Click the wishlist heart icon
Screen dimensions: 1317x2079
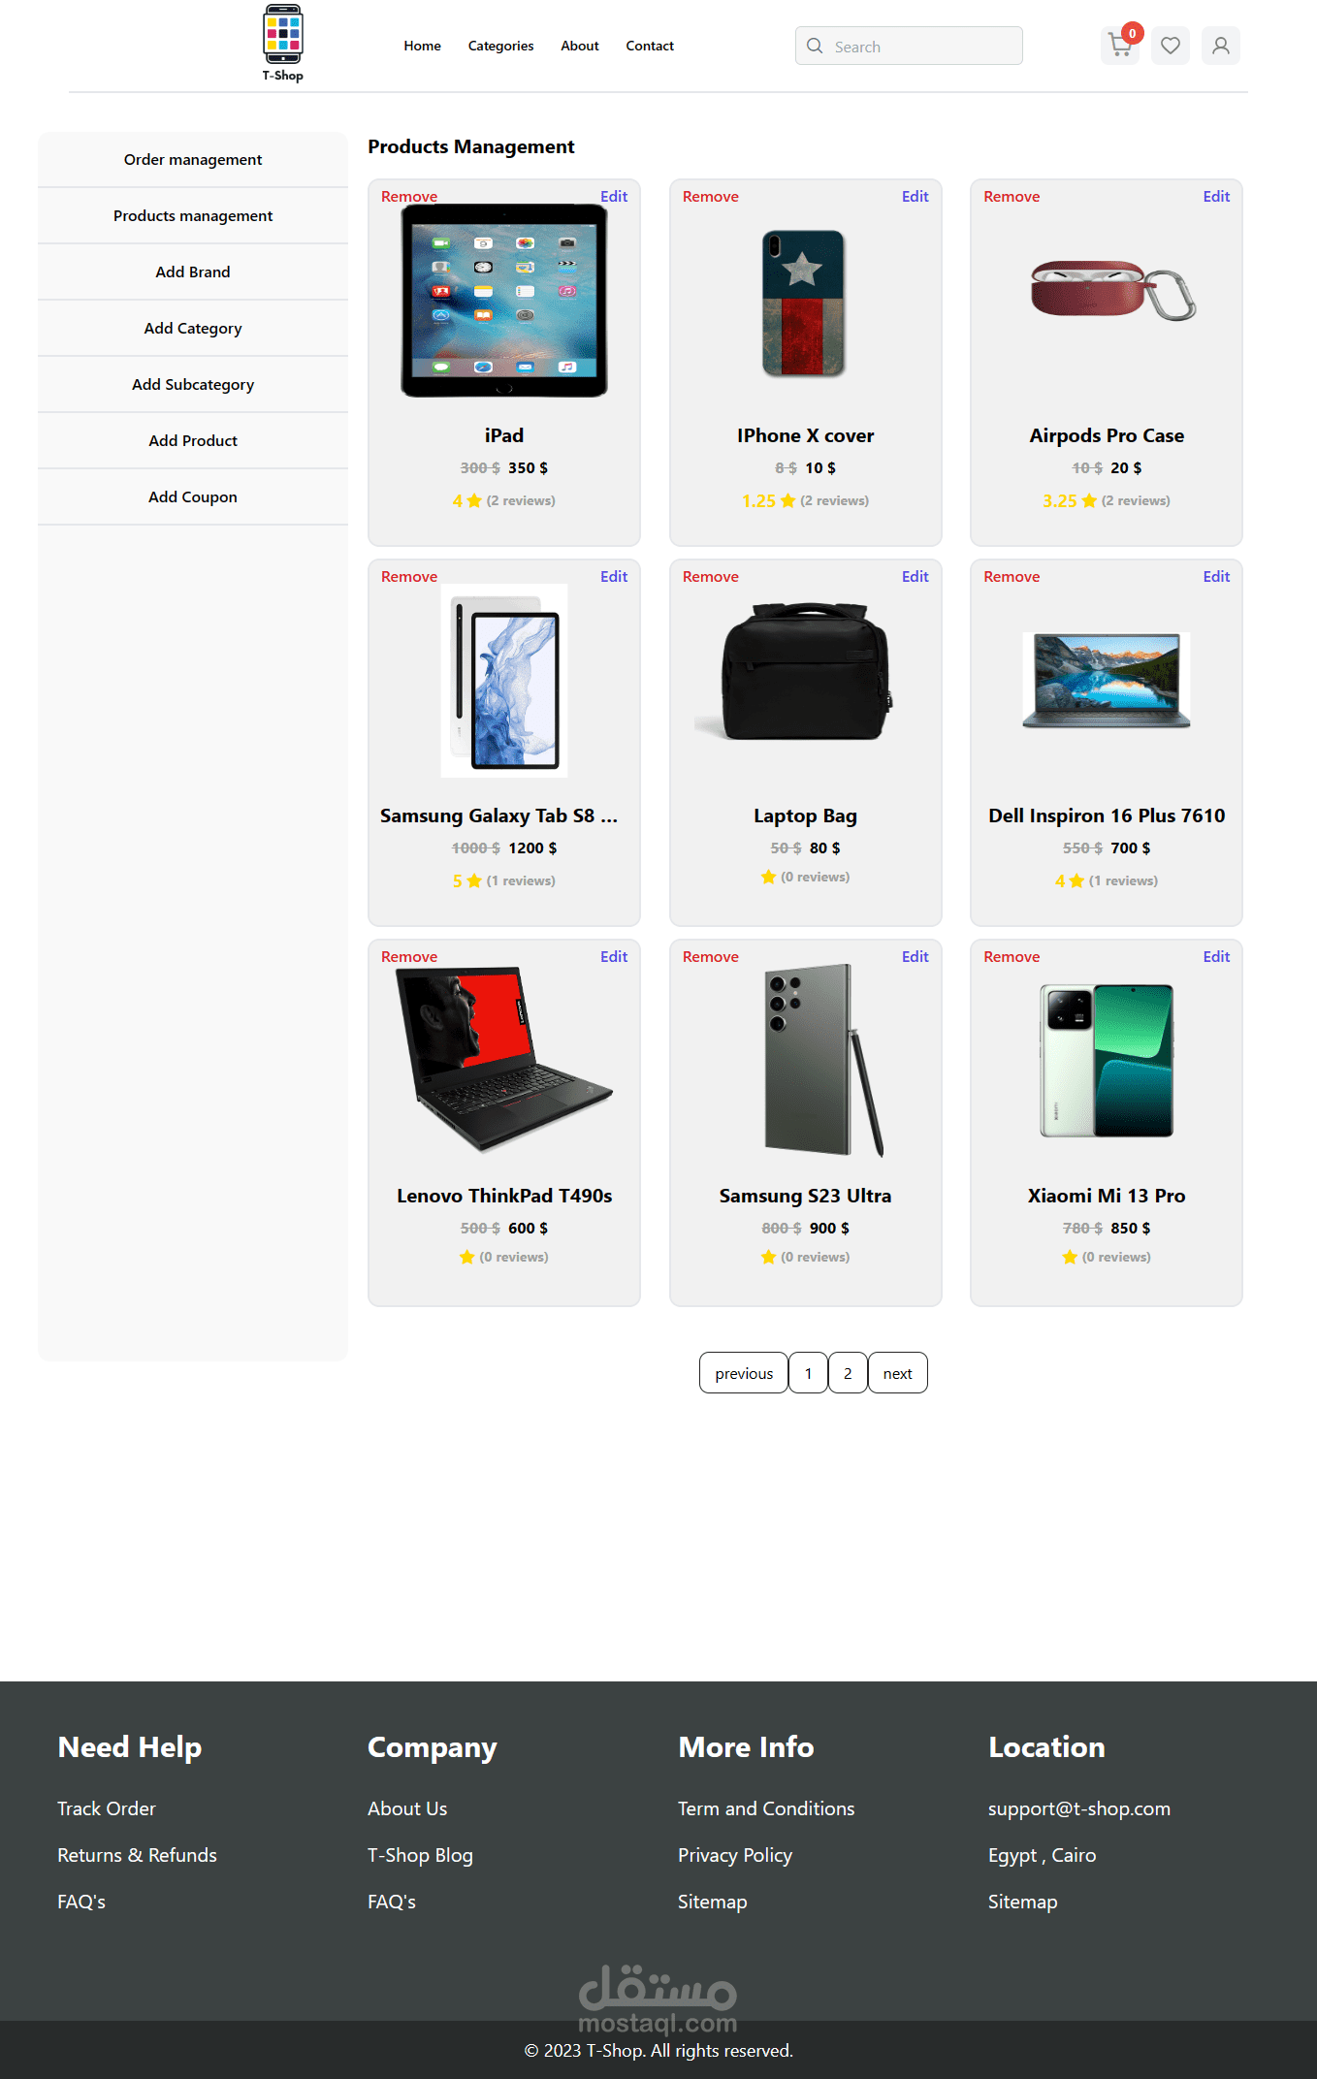1171,46
